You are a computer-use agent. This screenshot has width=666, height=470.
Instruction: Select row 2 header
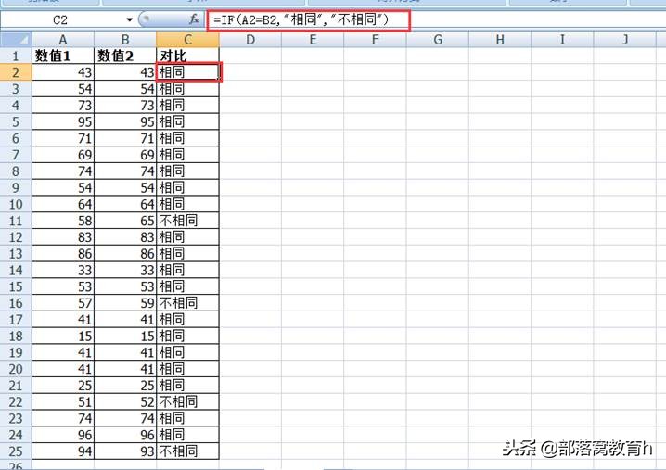tap(16, 72)
